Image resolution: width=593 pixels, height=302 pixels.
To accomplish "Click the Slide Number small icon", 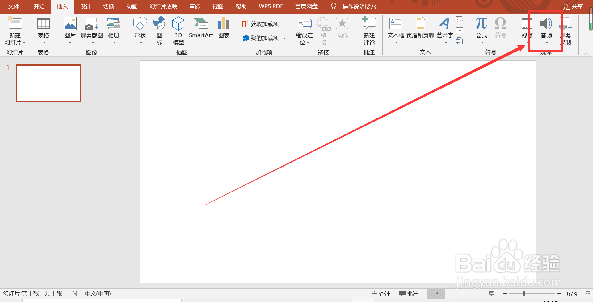I will tap(460, 31).
